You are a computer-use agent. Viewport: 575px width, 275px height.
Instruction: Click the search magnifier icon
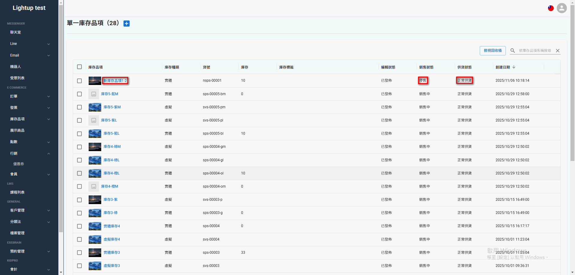513,51
